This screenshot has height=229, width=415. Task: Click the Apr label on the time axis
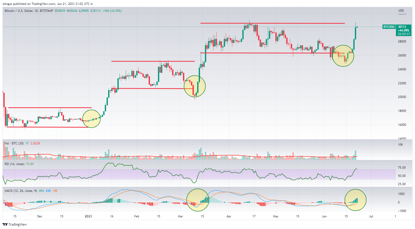pyautogui.click(x=229, y=216)
